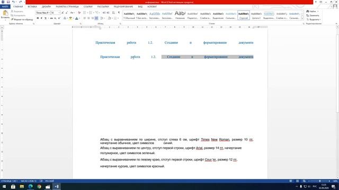Open notification center in system tray
339x190 pixels.
(x=333, y=186)
